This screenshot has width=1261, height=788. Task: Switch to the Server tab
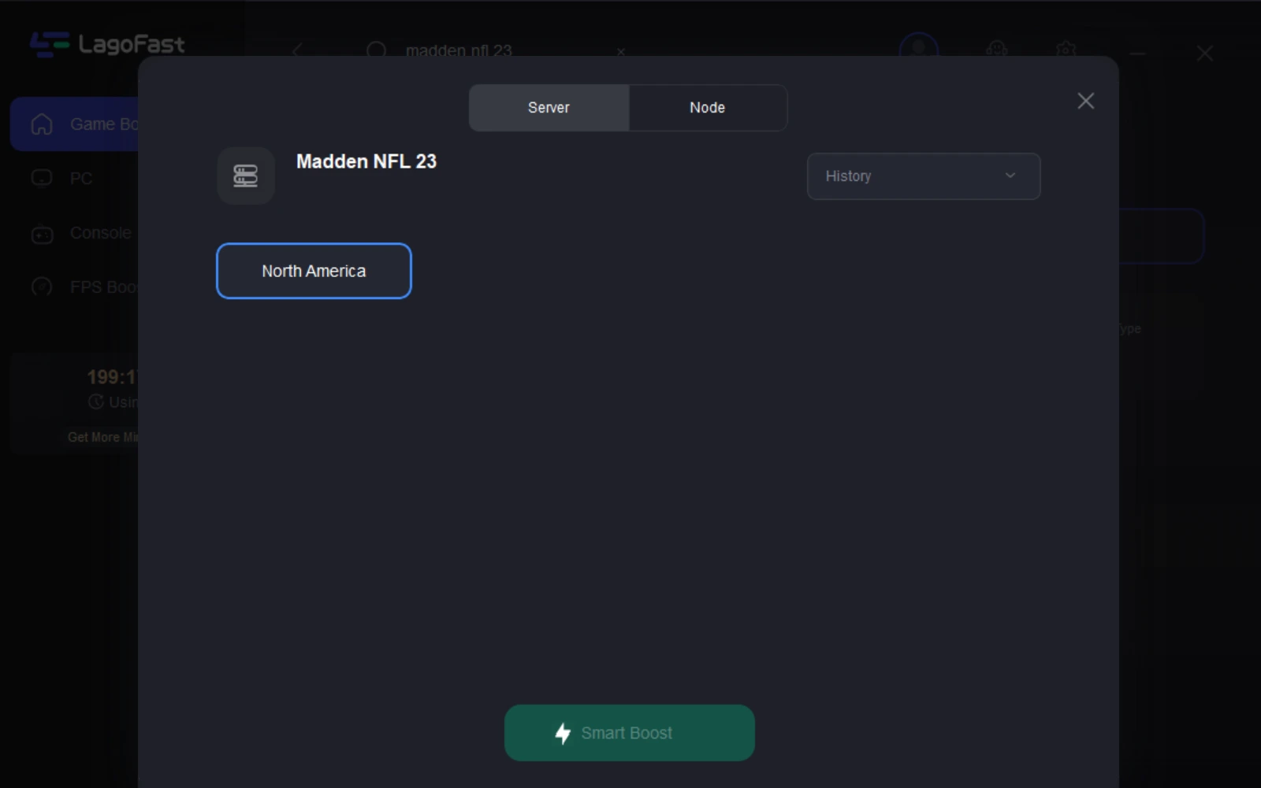(549, 108)
